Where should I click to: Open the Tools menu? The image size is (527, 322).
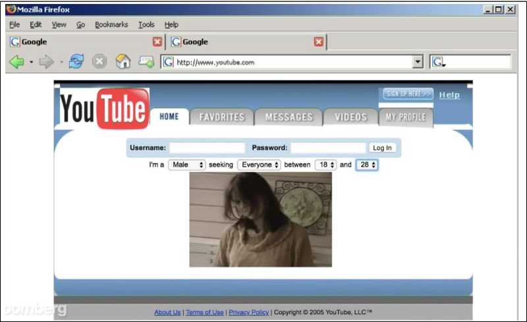pos(146,24)
